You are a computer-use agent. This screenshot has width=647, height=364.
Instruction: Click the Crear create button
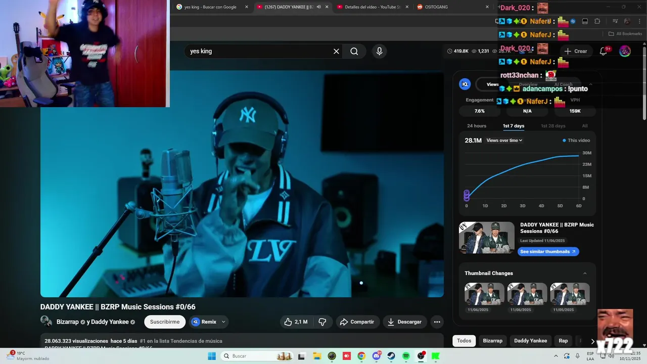(576, 51)
